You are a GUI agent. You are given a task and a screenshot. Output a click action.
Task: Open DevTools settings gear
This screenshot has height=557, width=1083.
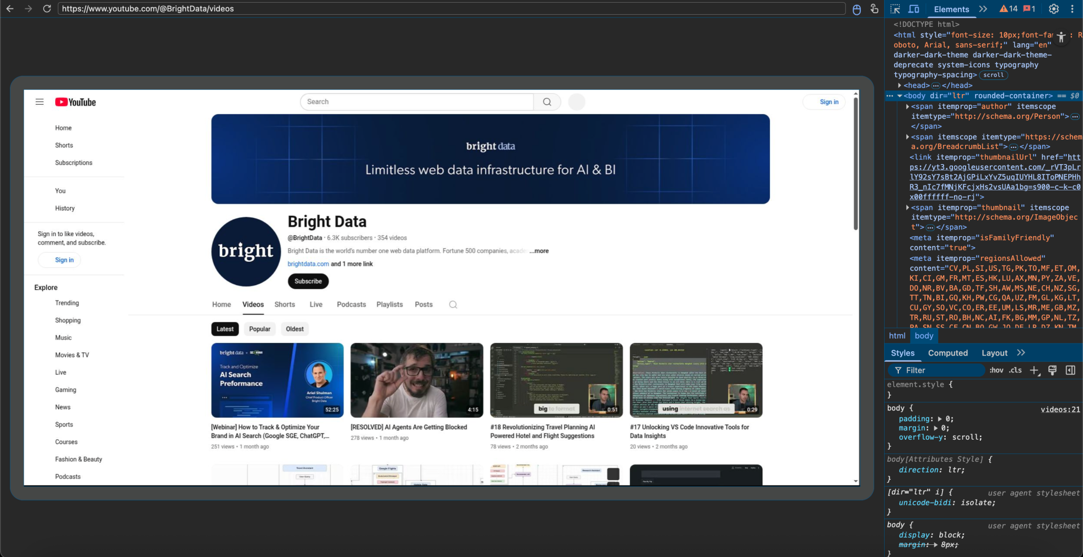(x=1053, y=9)
